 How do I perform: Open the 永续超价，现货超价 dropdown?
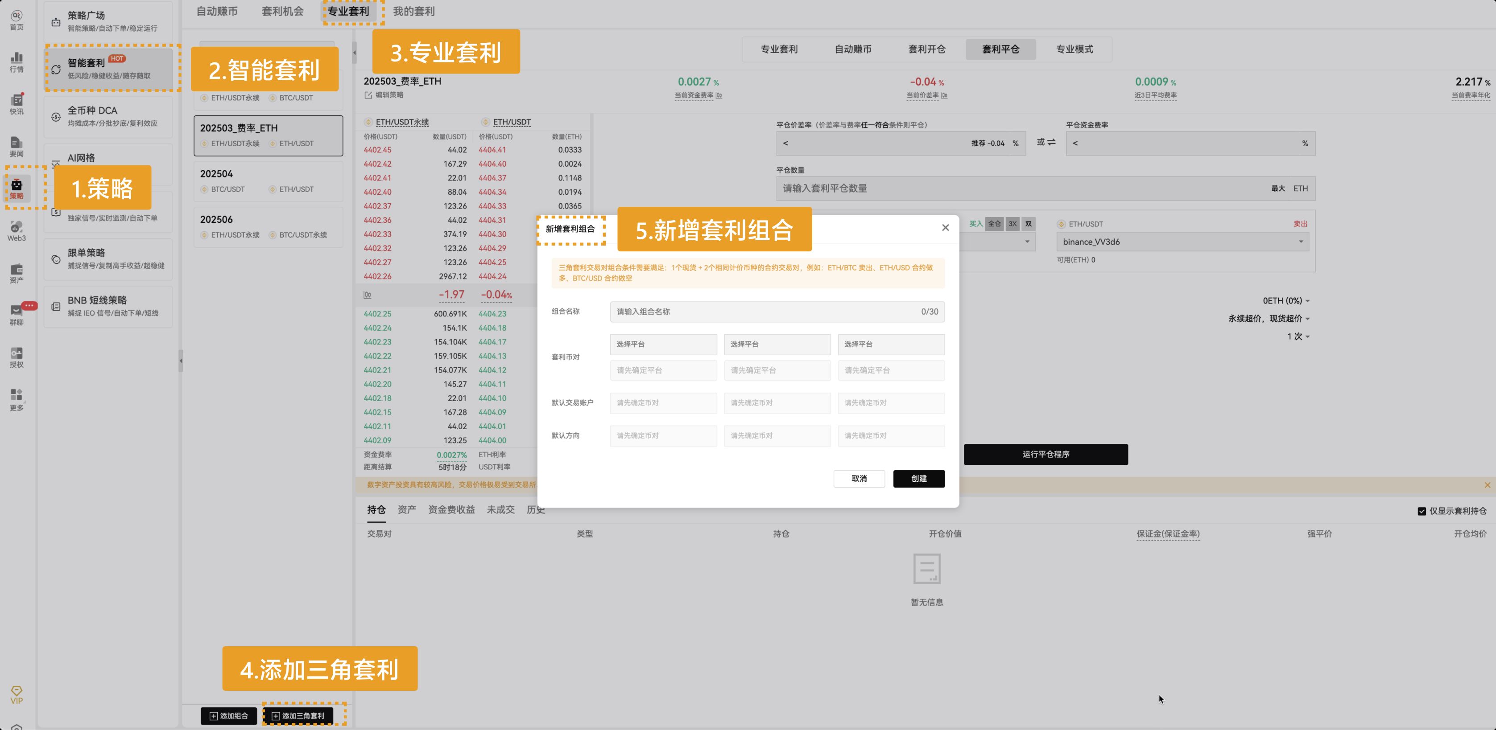pyautogui.click(x=1269, y=319)
